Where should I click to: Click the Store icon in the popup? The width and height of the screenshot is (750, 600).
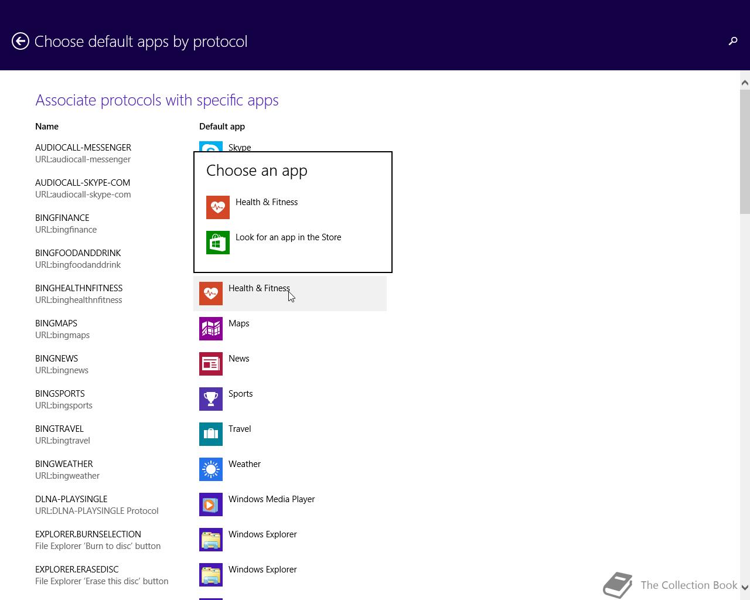pos(218,243)
